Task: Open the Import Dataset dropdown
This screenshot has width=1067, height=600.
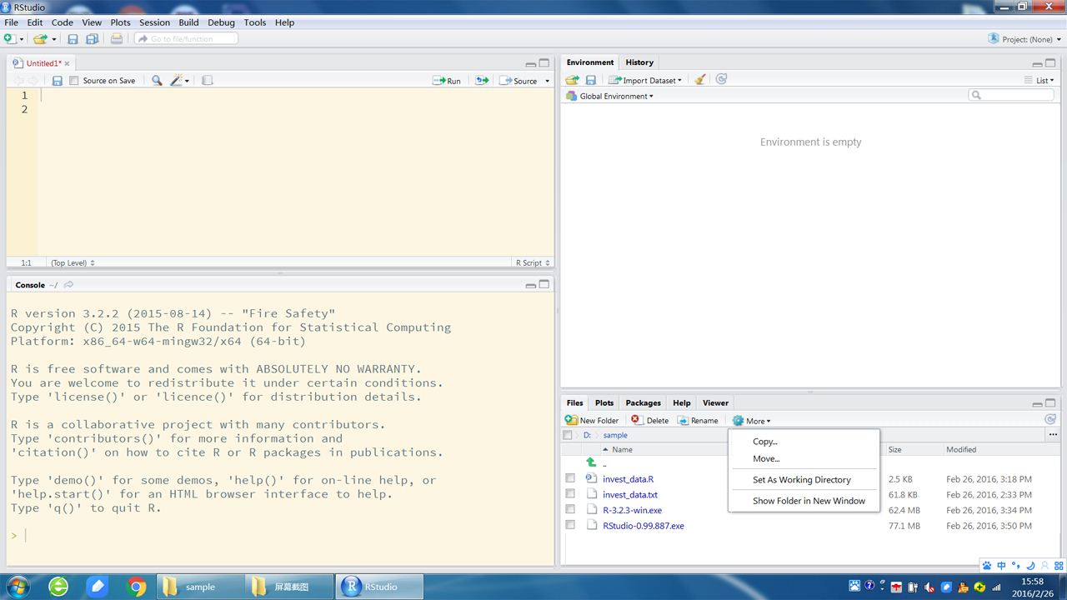Action: (645, 80)
